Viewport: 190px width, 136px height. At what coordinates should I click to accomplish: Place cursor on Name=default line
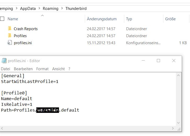pyautogui.click(x=17, y=99)
